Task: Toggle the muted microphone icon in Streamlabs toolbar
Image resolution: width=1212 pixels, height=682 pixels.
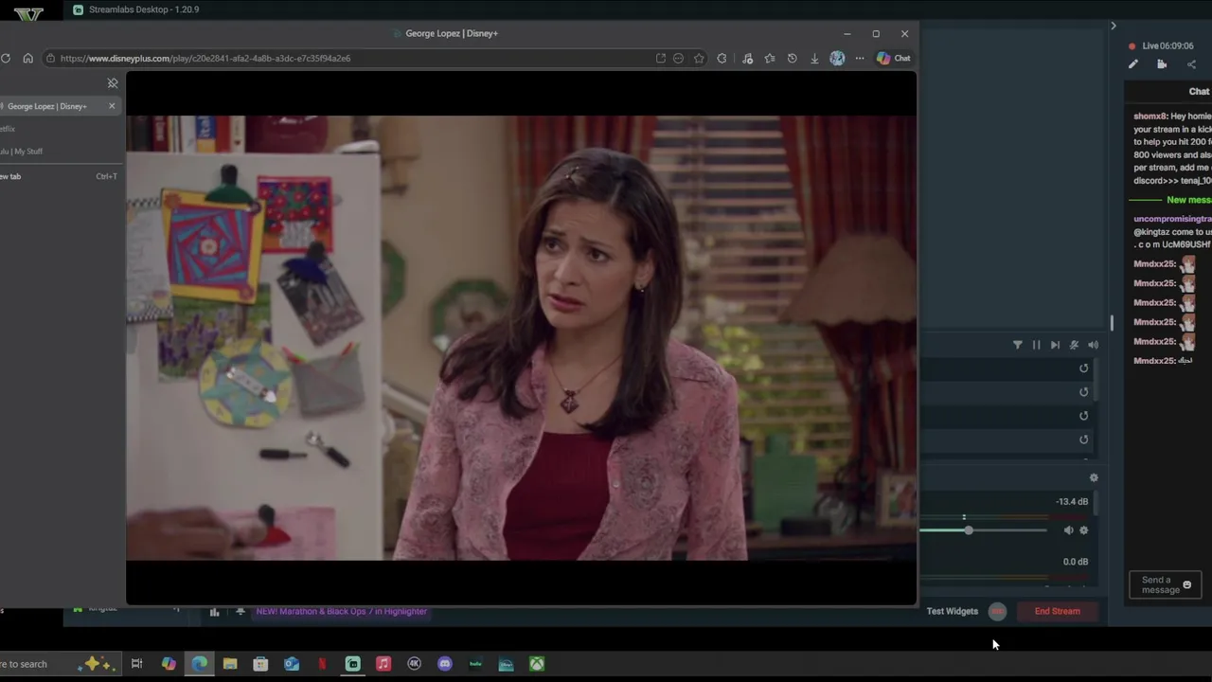Action: click(x=1074, y=345)
